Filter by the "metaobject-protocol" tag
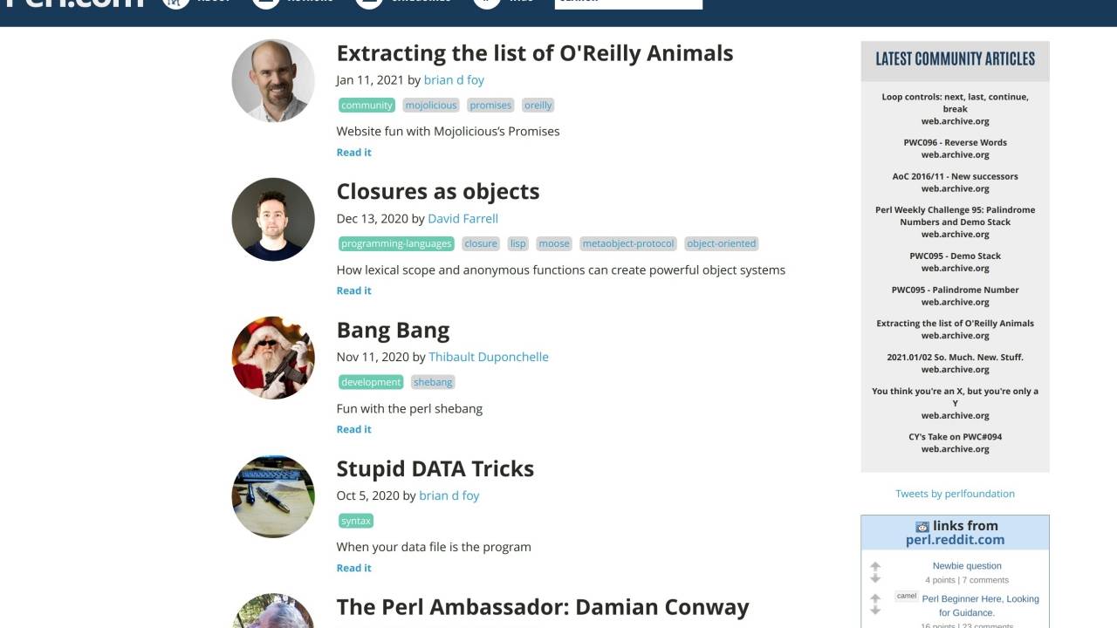This screenshot has width=1117, height=628. [x=628, y=244]
